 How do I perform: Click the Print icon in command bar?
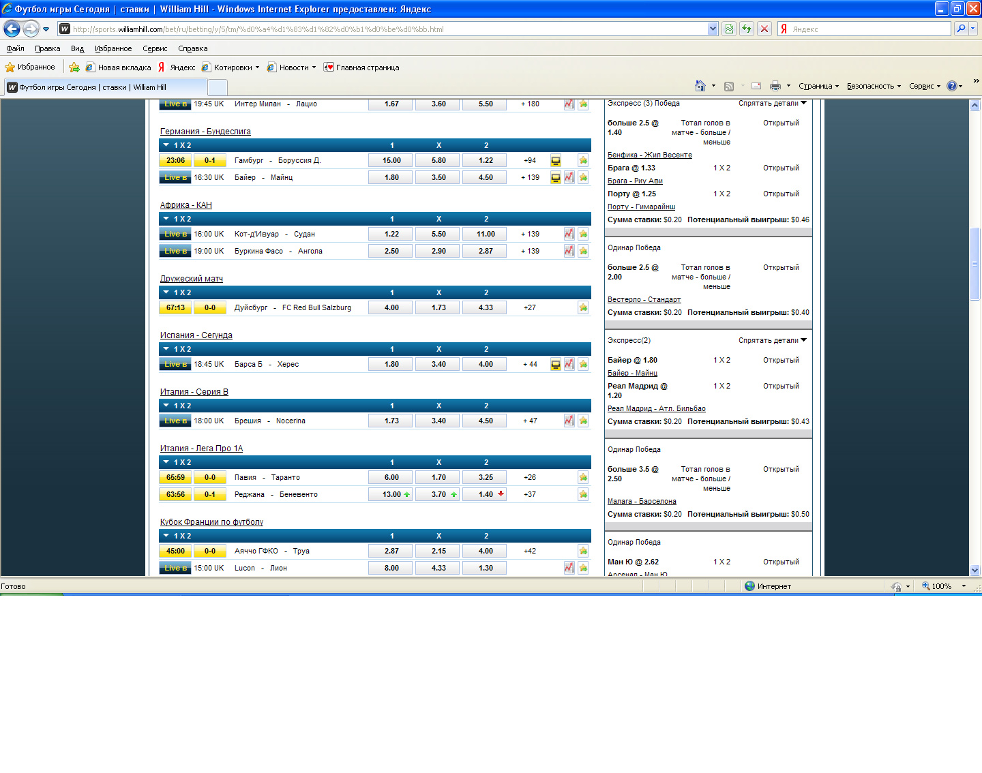coord(775,86)
